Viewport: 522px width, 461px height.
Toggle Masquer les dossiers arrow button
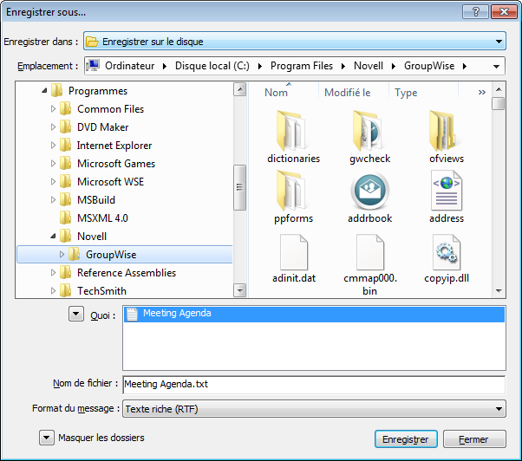pos(47,438)
